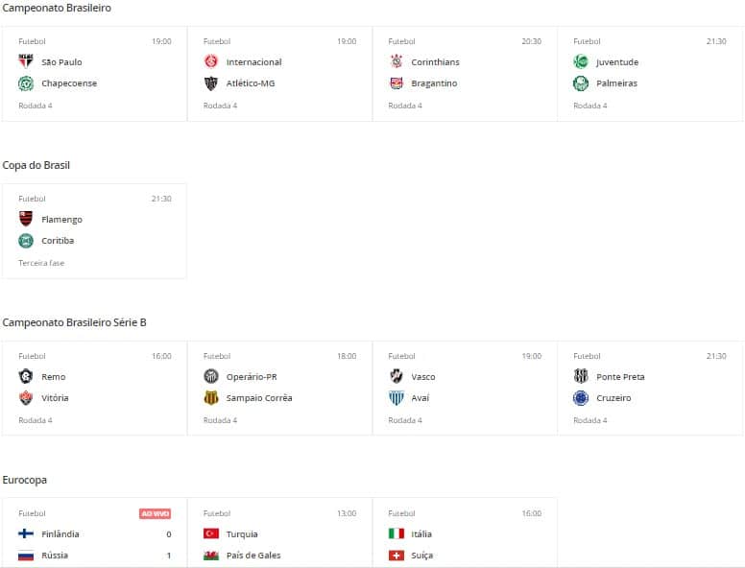Click the Switzerland flag icon

pyautogui.click(x=397, y=556)
